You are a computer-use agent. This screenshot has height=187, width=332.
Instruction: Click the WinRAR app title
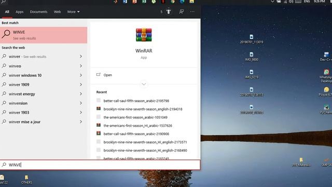tap(144, 51)
